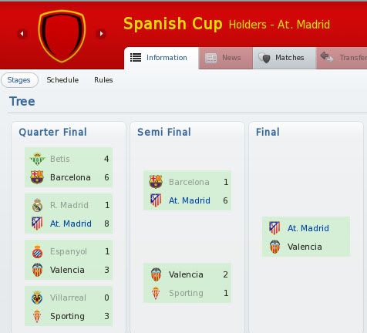Select the Information tab

[x=161, y=58]
